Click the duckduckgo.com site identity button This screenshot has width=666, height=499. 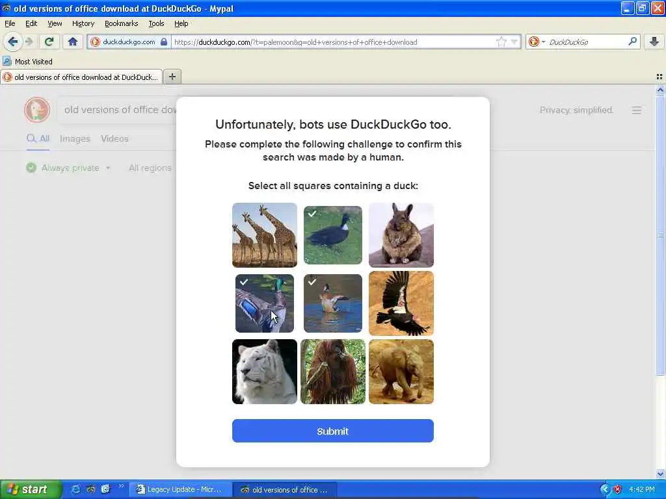tap(129, 42)
